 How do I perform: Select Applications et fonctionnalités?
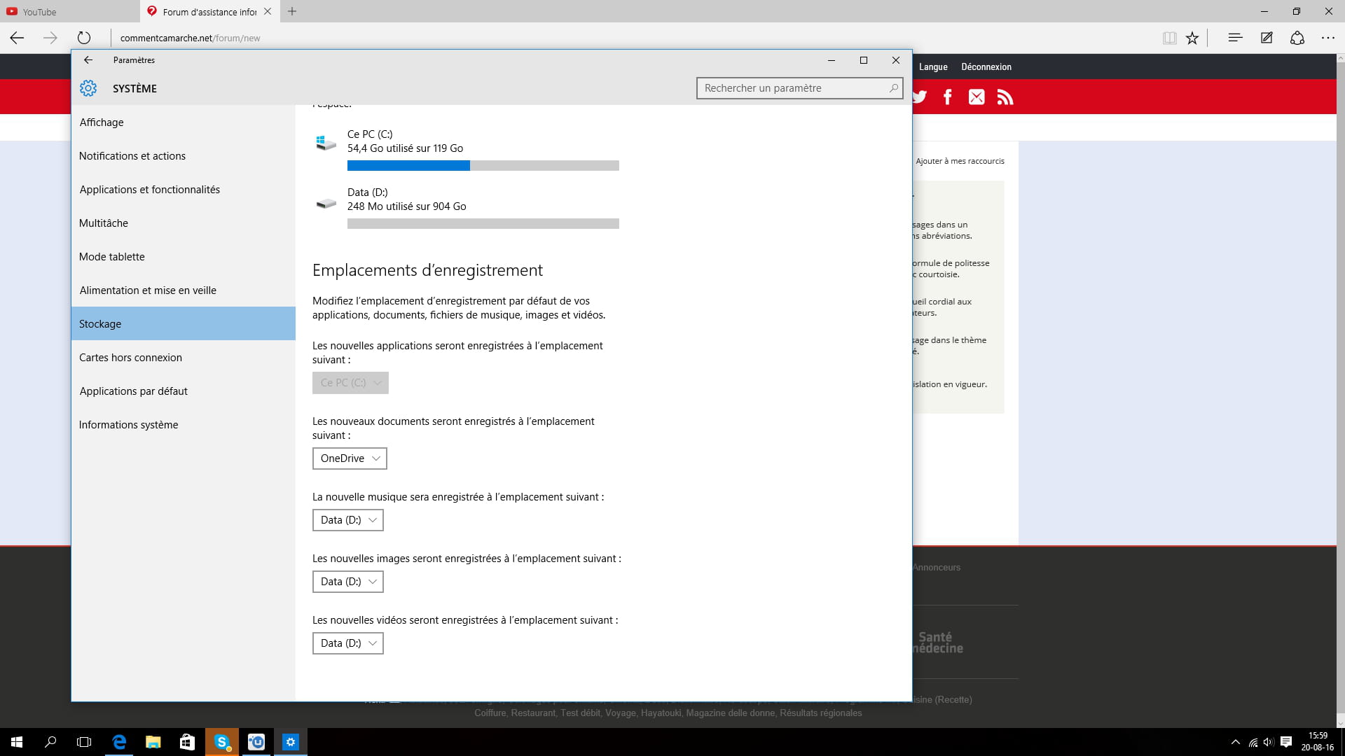(x=184, y=190)
